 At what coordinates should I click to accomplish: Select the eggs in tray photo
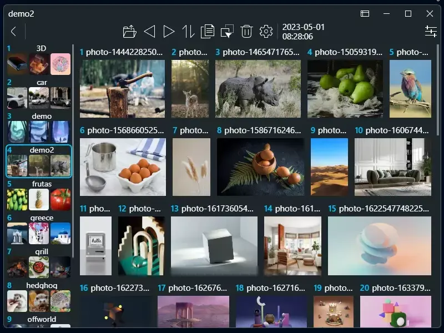pyautogui.click(x=123, y=167)
